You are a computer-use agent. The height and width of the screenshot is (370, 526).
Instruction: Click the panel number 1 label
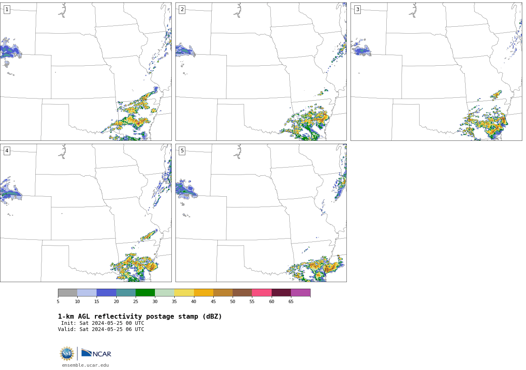[x=7, y=9]
